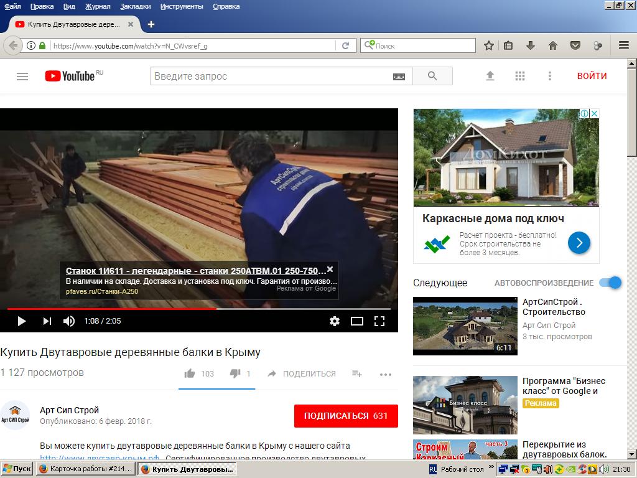Open the player settings gear
637x478 pixels.
pos(334,321)
